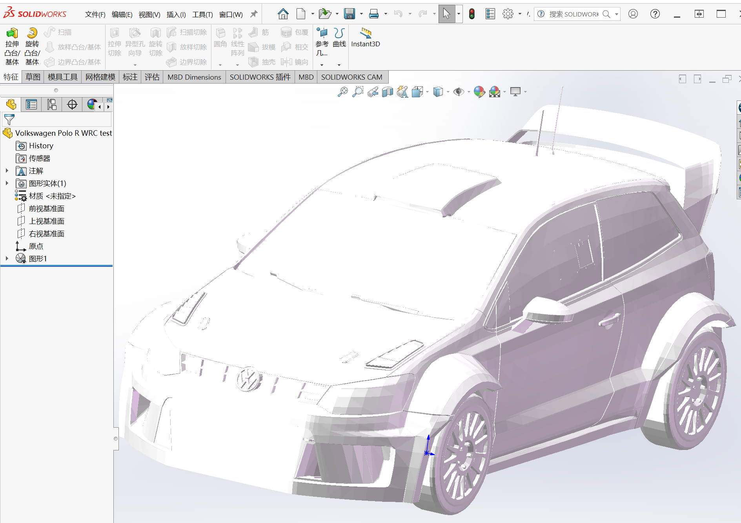Switch to the 草图 (Sketch) ribbon tab
Image resolution: width=741 pixels, height=523 pixels.
pos(33,77)
